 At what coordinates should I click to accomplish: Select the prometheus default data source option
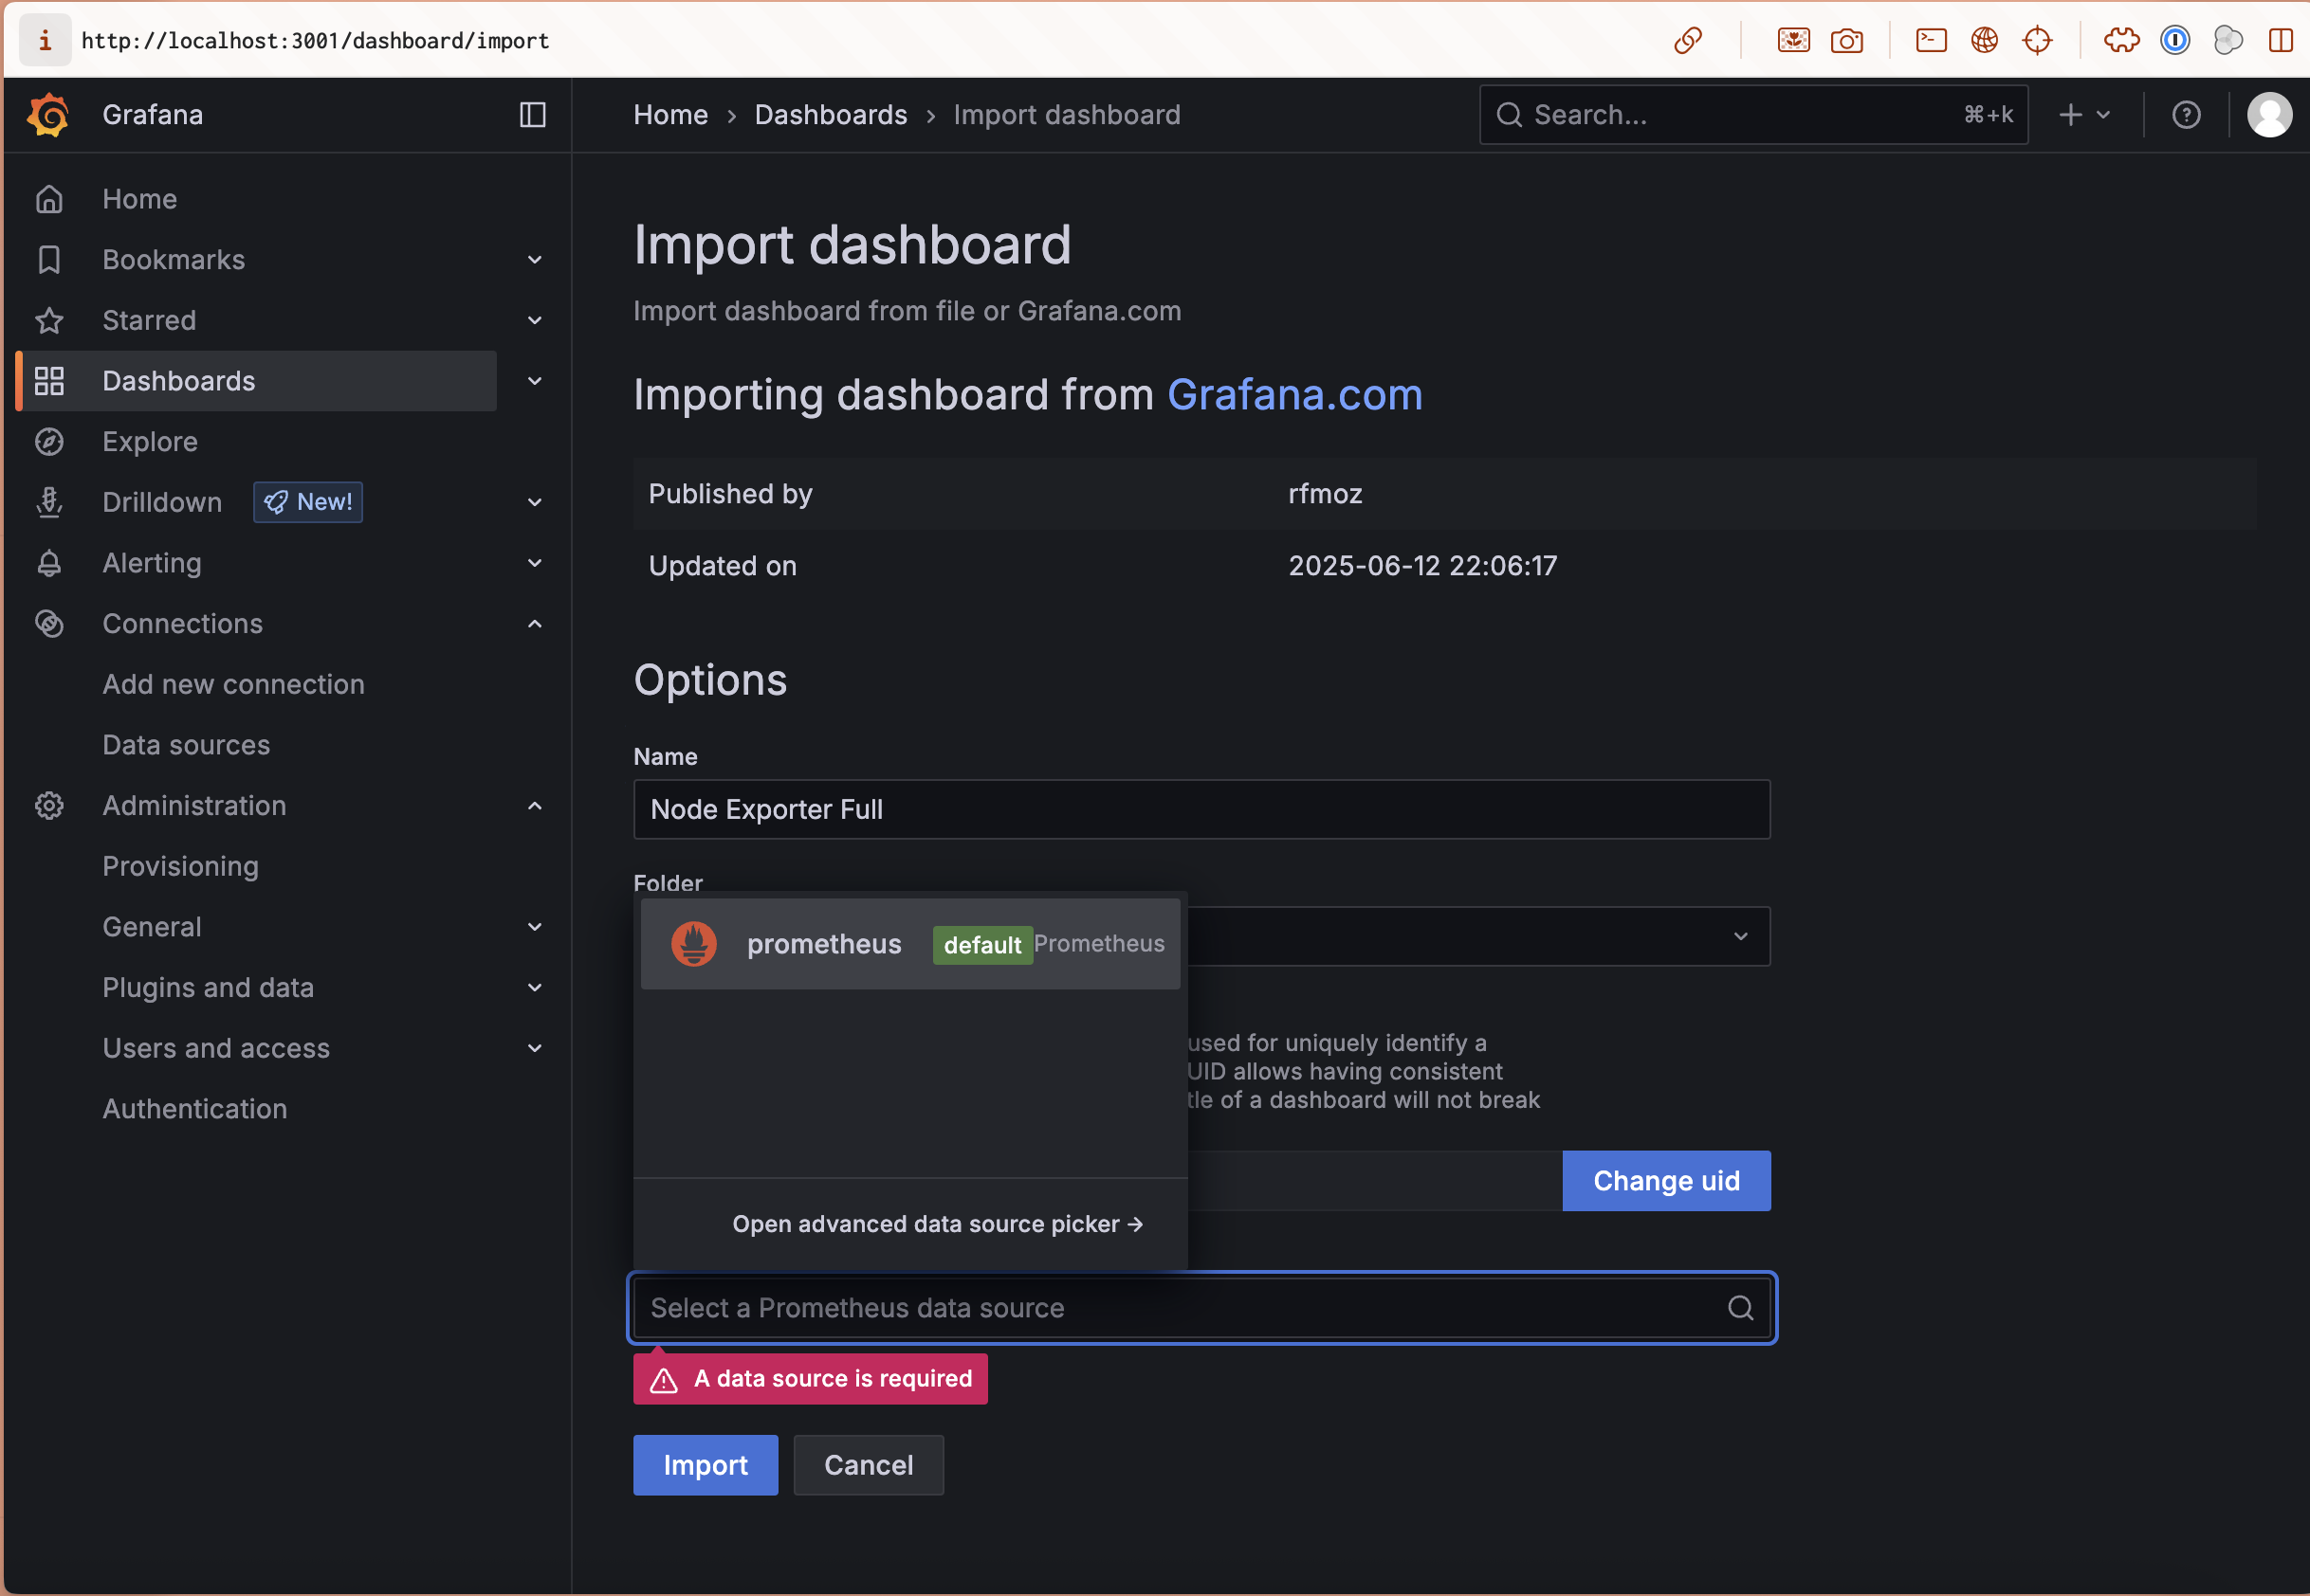pos(910,944)
